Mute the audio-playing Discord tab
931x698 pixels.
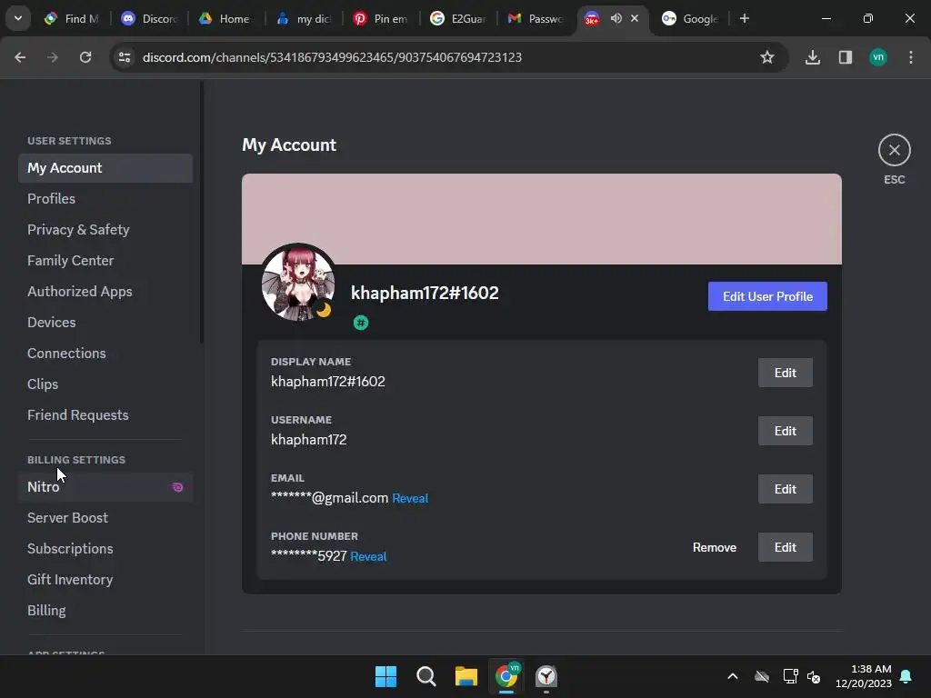click(x=616, y=18)
